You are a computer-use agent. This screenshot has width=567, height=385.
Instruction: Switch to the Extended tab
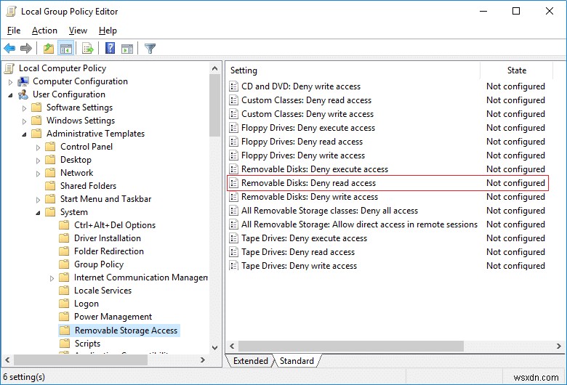coord(250,361)
